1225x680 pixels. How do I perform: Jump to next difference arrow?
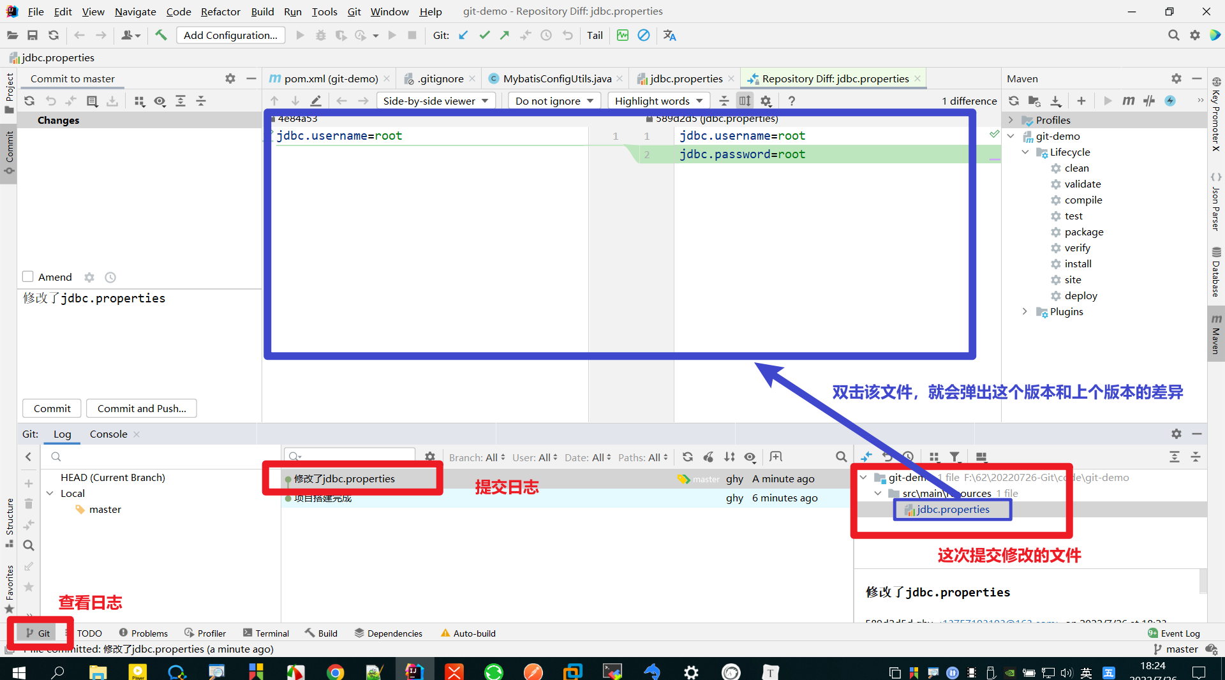tap(295, 101)
